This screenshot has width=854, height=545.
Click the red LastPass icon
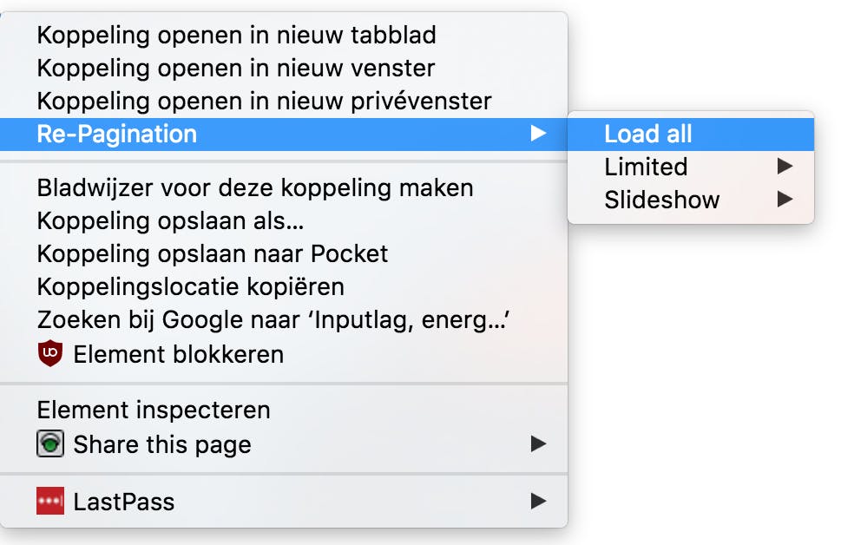click(x=50, y=502)
